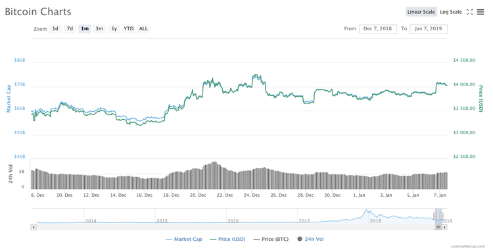Click the 2017 label in navigator timeline
493x252 pixels.
304,221
